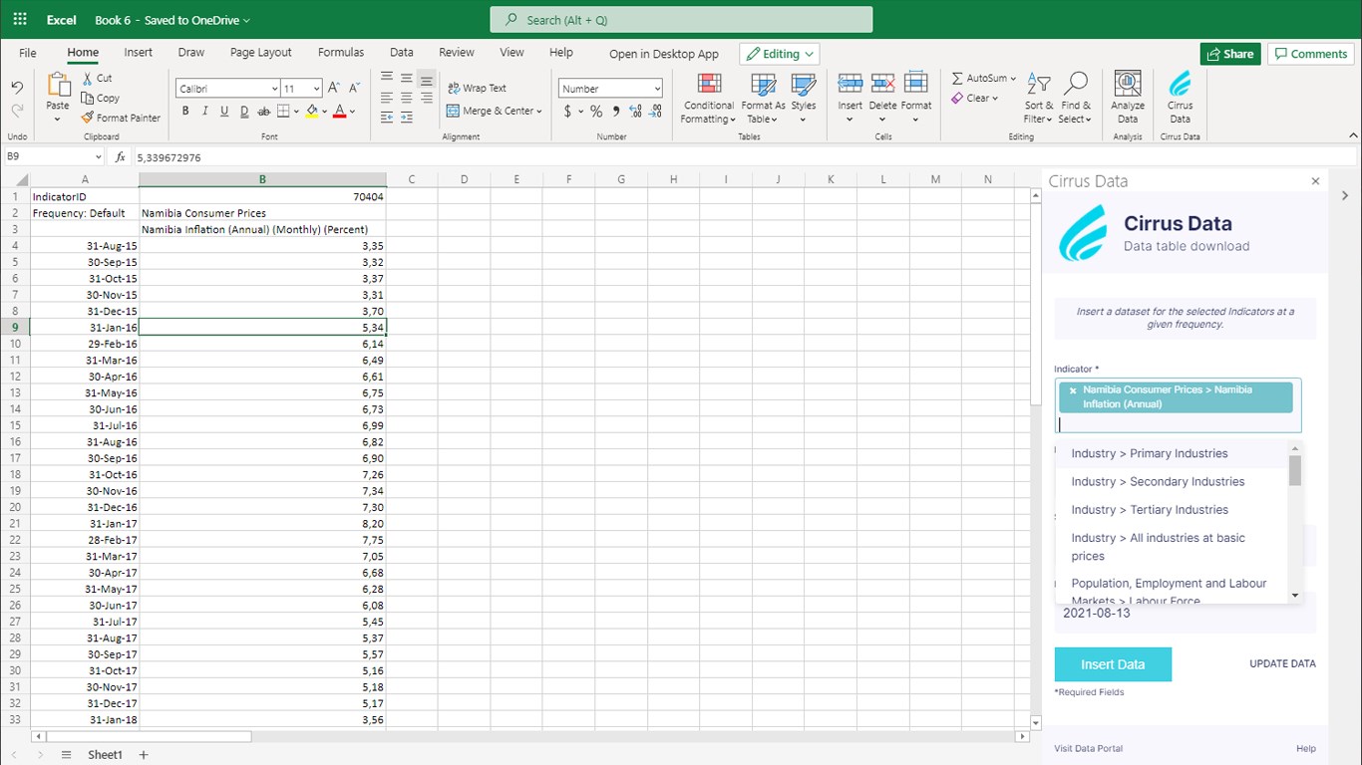Screen dimensions: 1362x765
Task: Select Industry > Secondary Industries option
Action: click(x=1172, y=481)
